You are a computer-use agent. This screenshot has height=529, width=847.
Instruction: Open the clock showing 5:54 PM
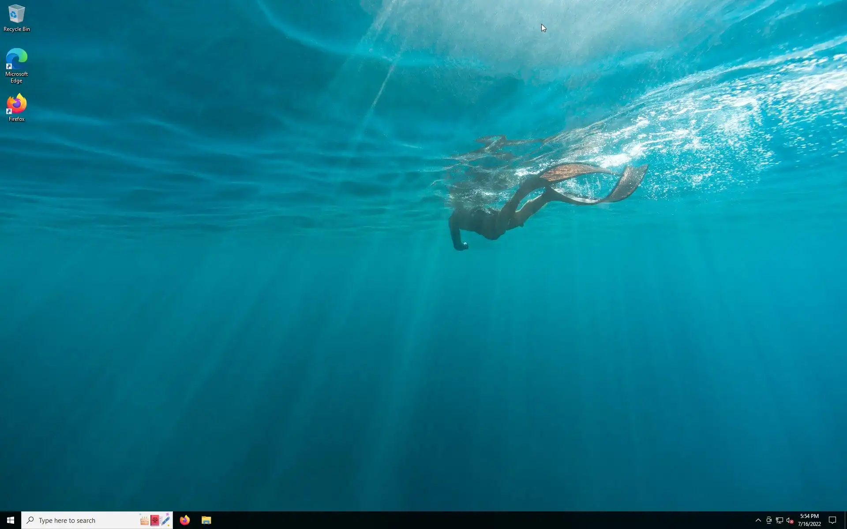809,516
